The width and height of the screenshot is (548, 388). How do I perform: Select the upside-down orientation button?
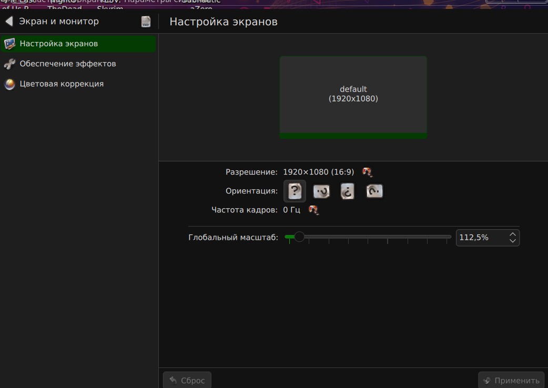coord(348,191)
